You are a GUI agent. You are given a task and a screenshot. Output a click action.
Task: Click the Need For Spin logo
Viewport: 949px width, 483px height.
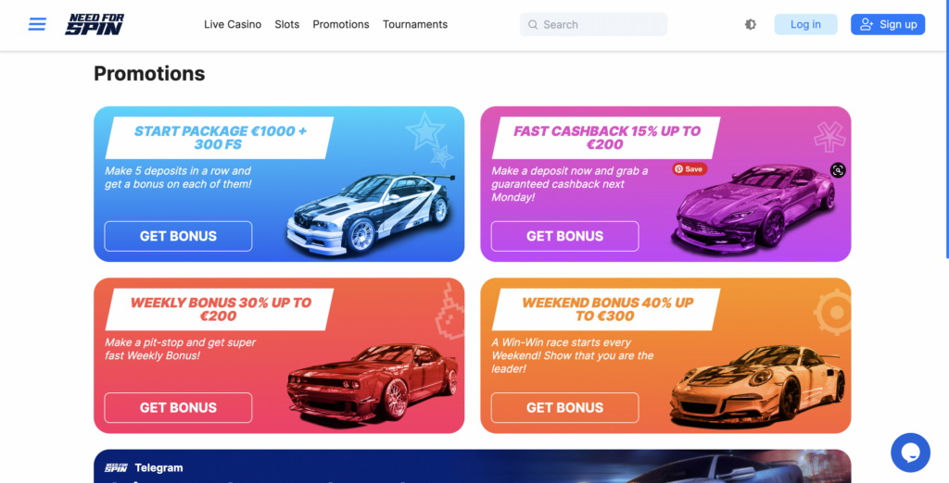click(95, 24)
